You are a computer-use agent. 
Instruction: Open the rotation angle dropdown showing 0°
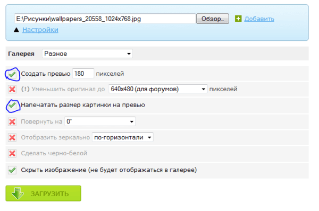click(x=100, y=121)
